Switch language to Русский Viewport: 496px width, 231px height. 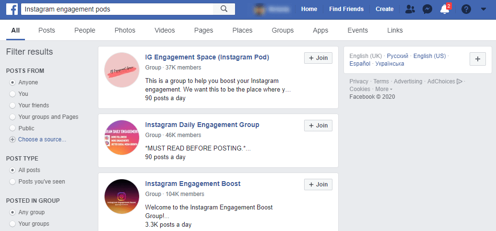point(398,56)
